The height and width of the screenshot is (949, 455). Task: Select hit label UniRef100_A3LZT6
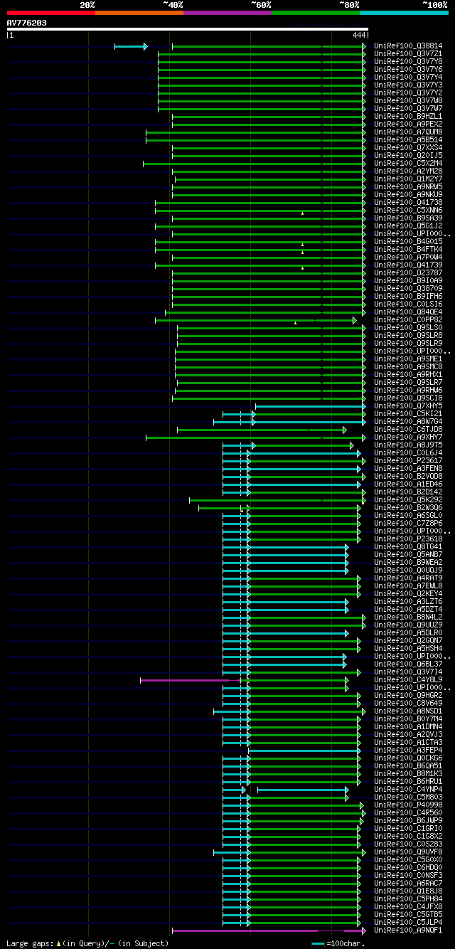[408, 601]
